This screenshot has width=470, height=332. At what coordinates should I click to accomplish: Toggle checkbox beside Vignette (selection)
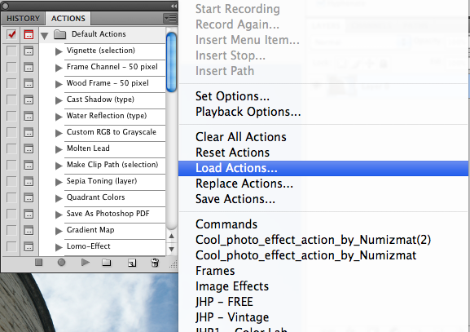tap(11, 51)
